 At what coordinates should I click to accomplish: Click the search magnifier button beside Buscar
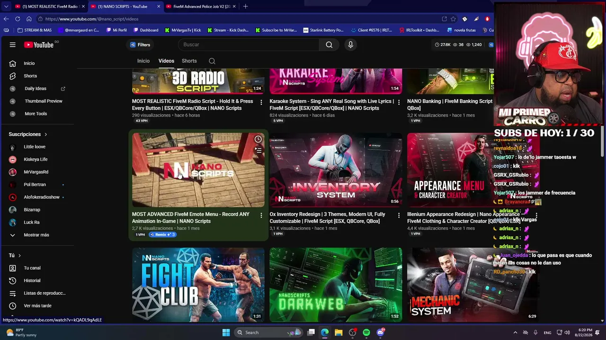pos(329,45)
